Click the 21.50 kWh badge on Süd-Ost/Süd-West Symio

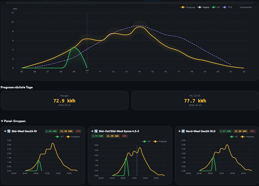pos(113,136)
